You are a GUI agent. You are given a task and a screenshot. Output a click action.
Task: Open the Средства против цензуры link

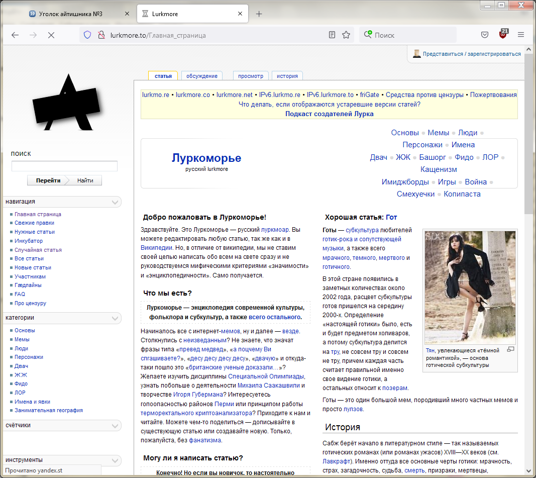(424, 94)
